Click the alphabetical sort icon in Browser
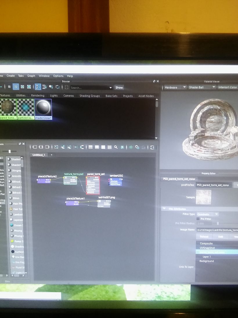238x318 pixels. [38, 87]
